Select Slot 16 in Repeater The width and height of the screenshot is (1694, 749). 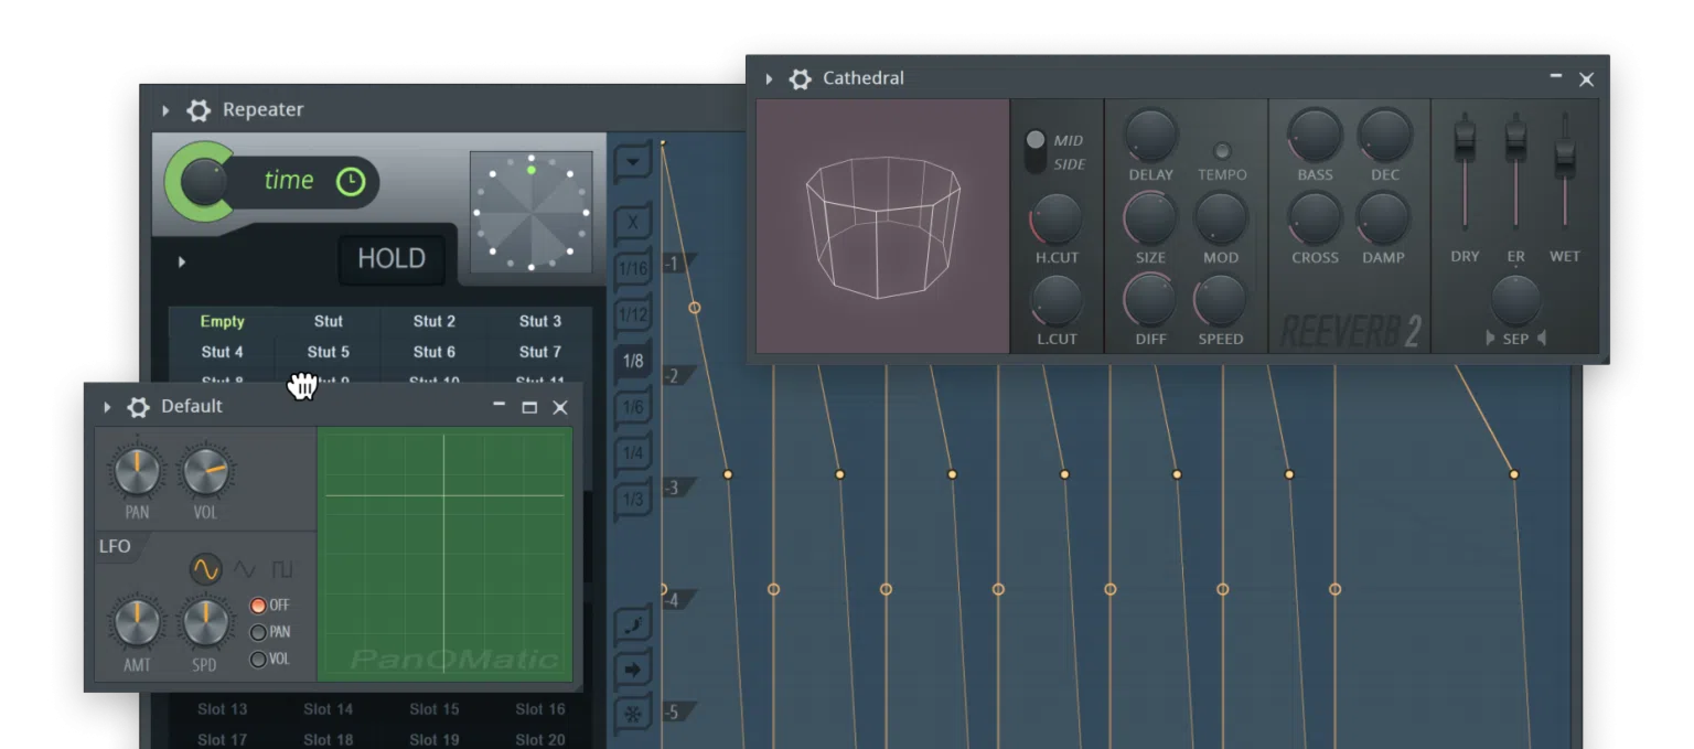click(540, 710)
